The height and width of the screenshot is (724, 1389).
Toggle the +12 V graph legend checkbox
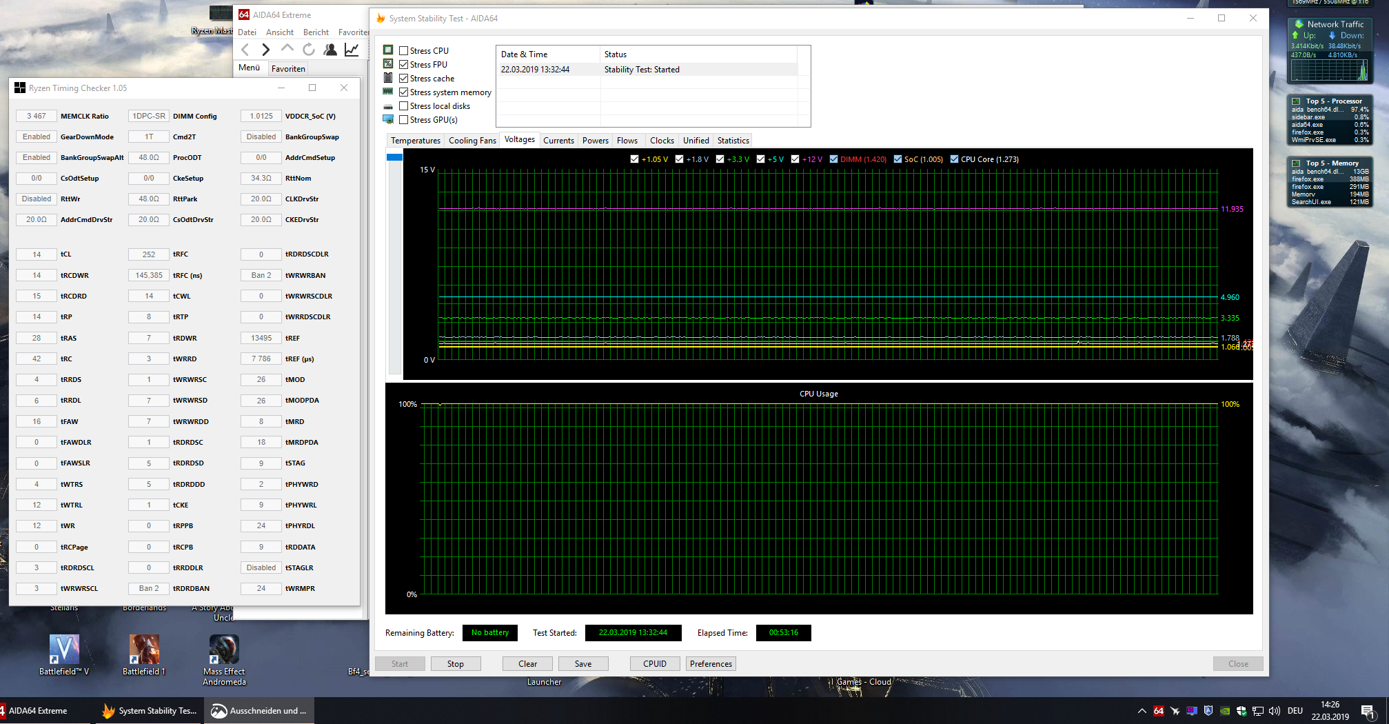(x=795, y=159)
